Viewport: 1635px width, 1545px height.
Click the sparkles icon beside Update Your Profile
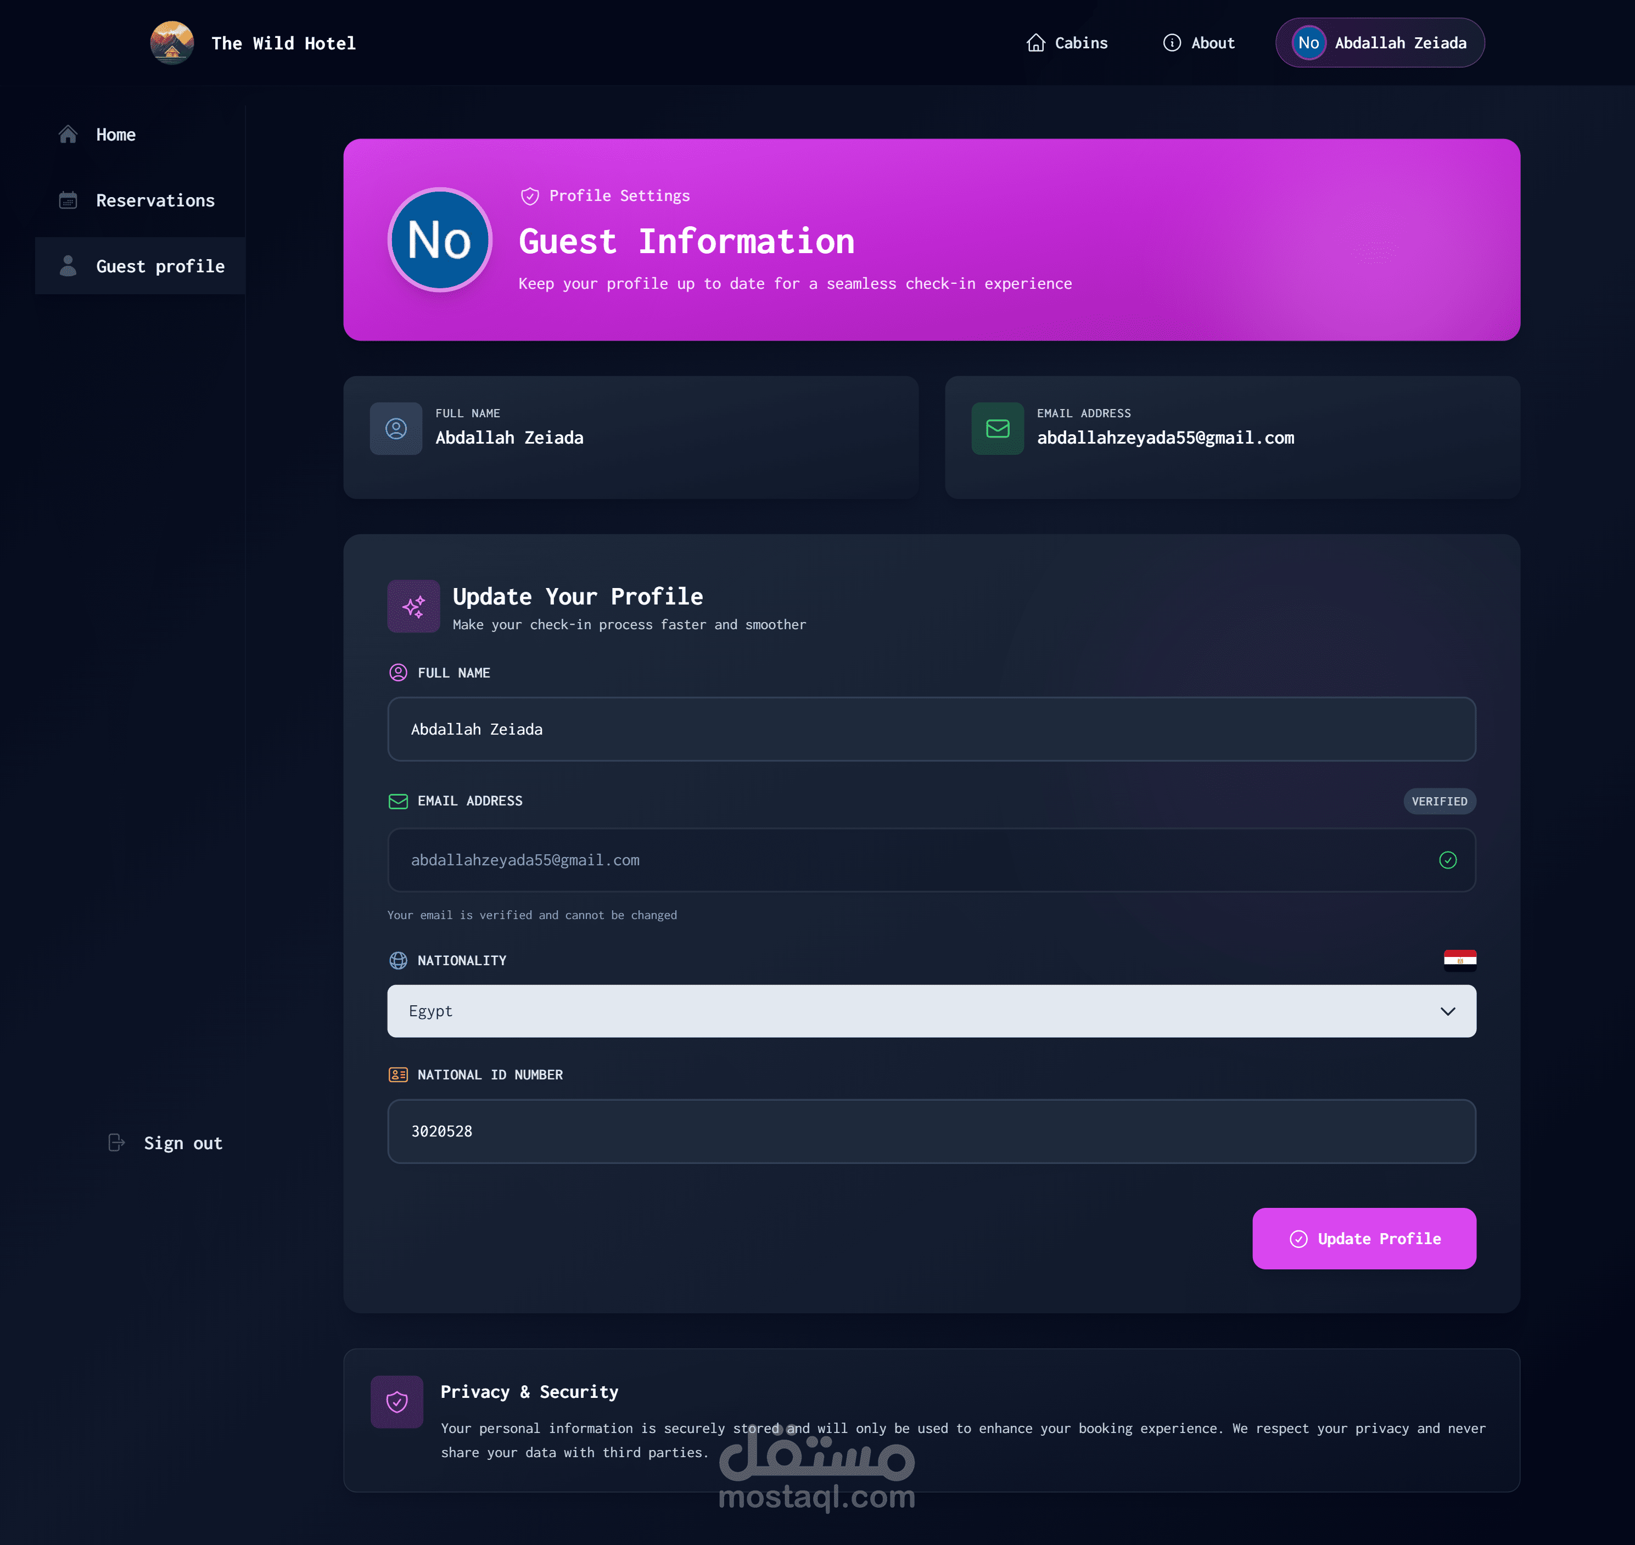coord(413,606)
